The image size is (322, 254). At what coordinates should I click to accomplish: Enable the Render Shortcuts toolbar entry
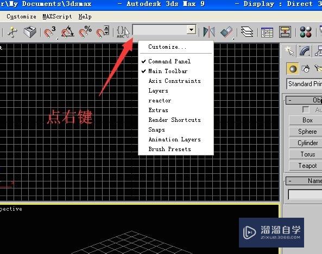pyautogui.click(x=176, y=120)
